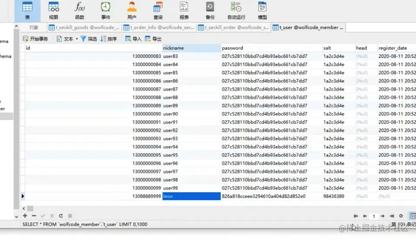The image size is (416, 240).
Task: Click the salt column header
Action: tap(338, 48)
